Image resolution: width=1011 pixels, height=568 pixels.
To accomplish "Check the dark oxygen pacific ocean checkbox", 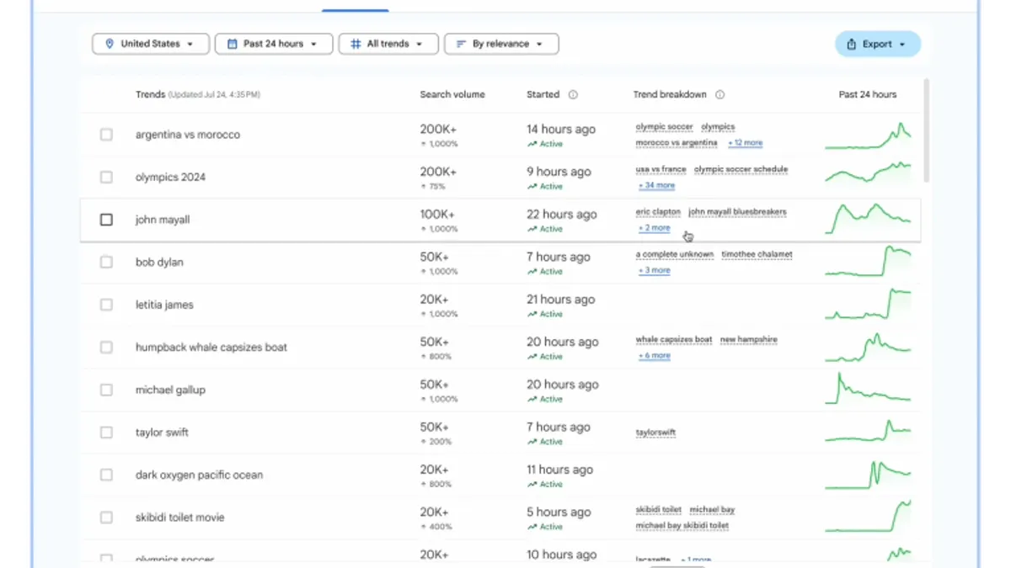I will tap(106, 475).
